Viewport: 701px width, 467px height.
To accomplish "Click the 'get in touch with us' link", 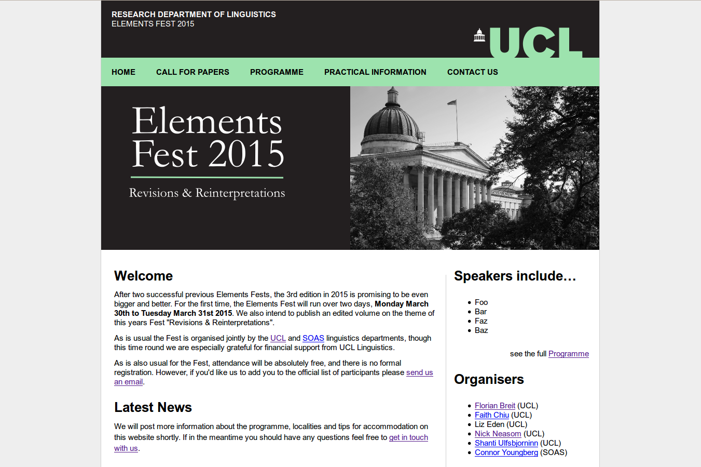I will [x=408, y=437].
